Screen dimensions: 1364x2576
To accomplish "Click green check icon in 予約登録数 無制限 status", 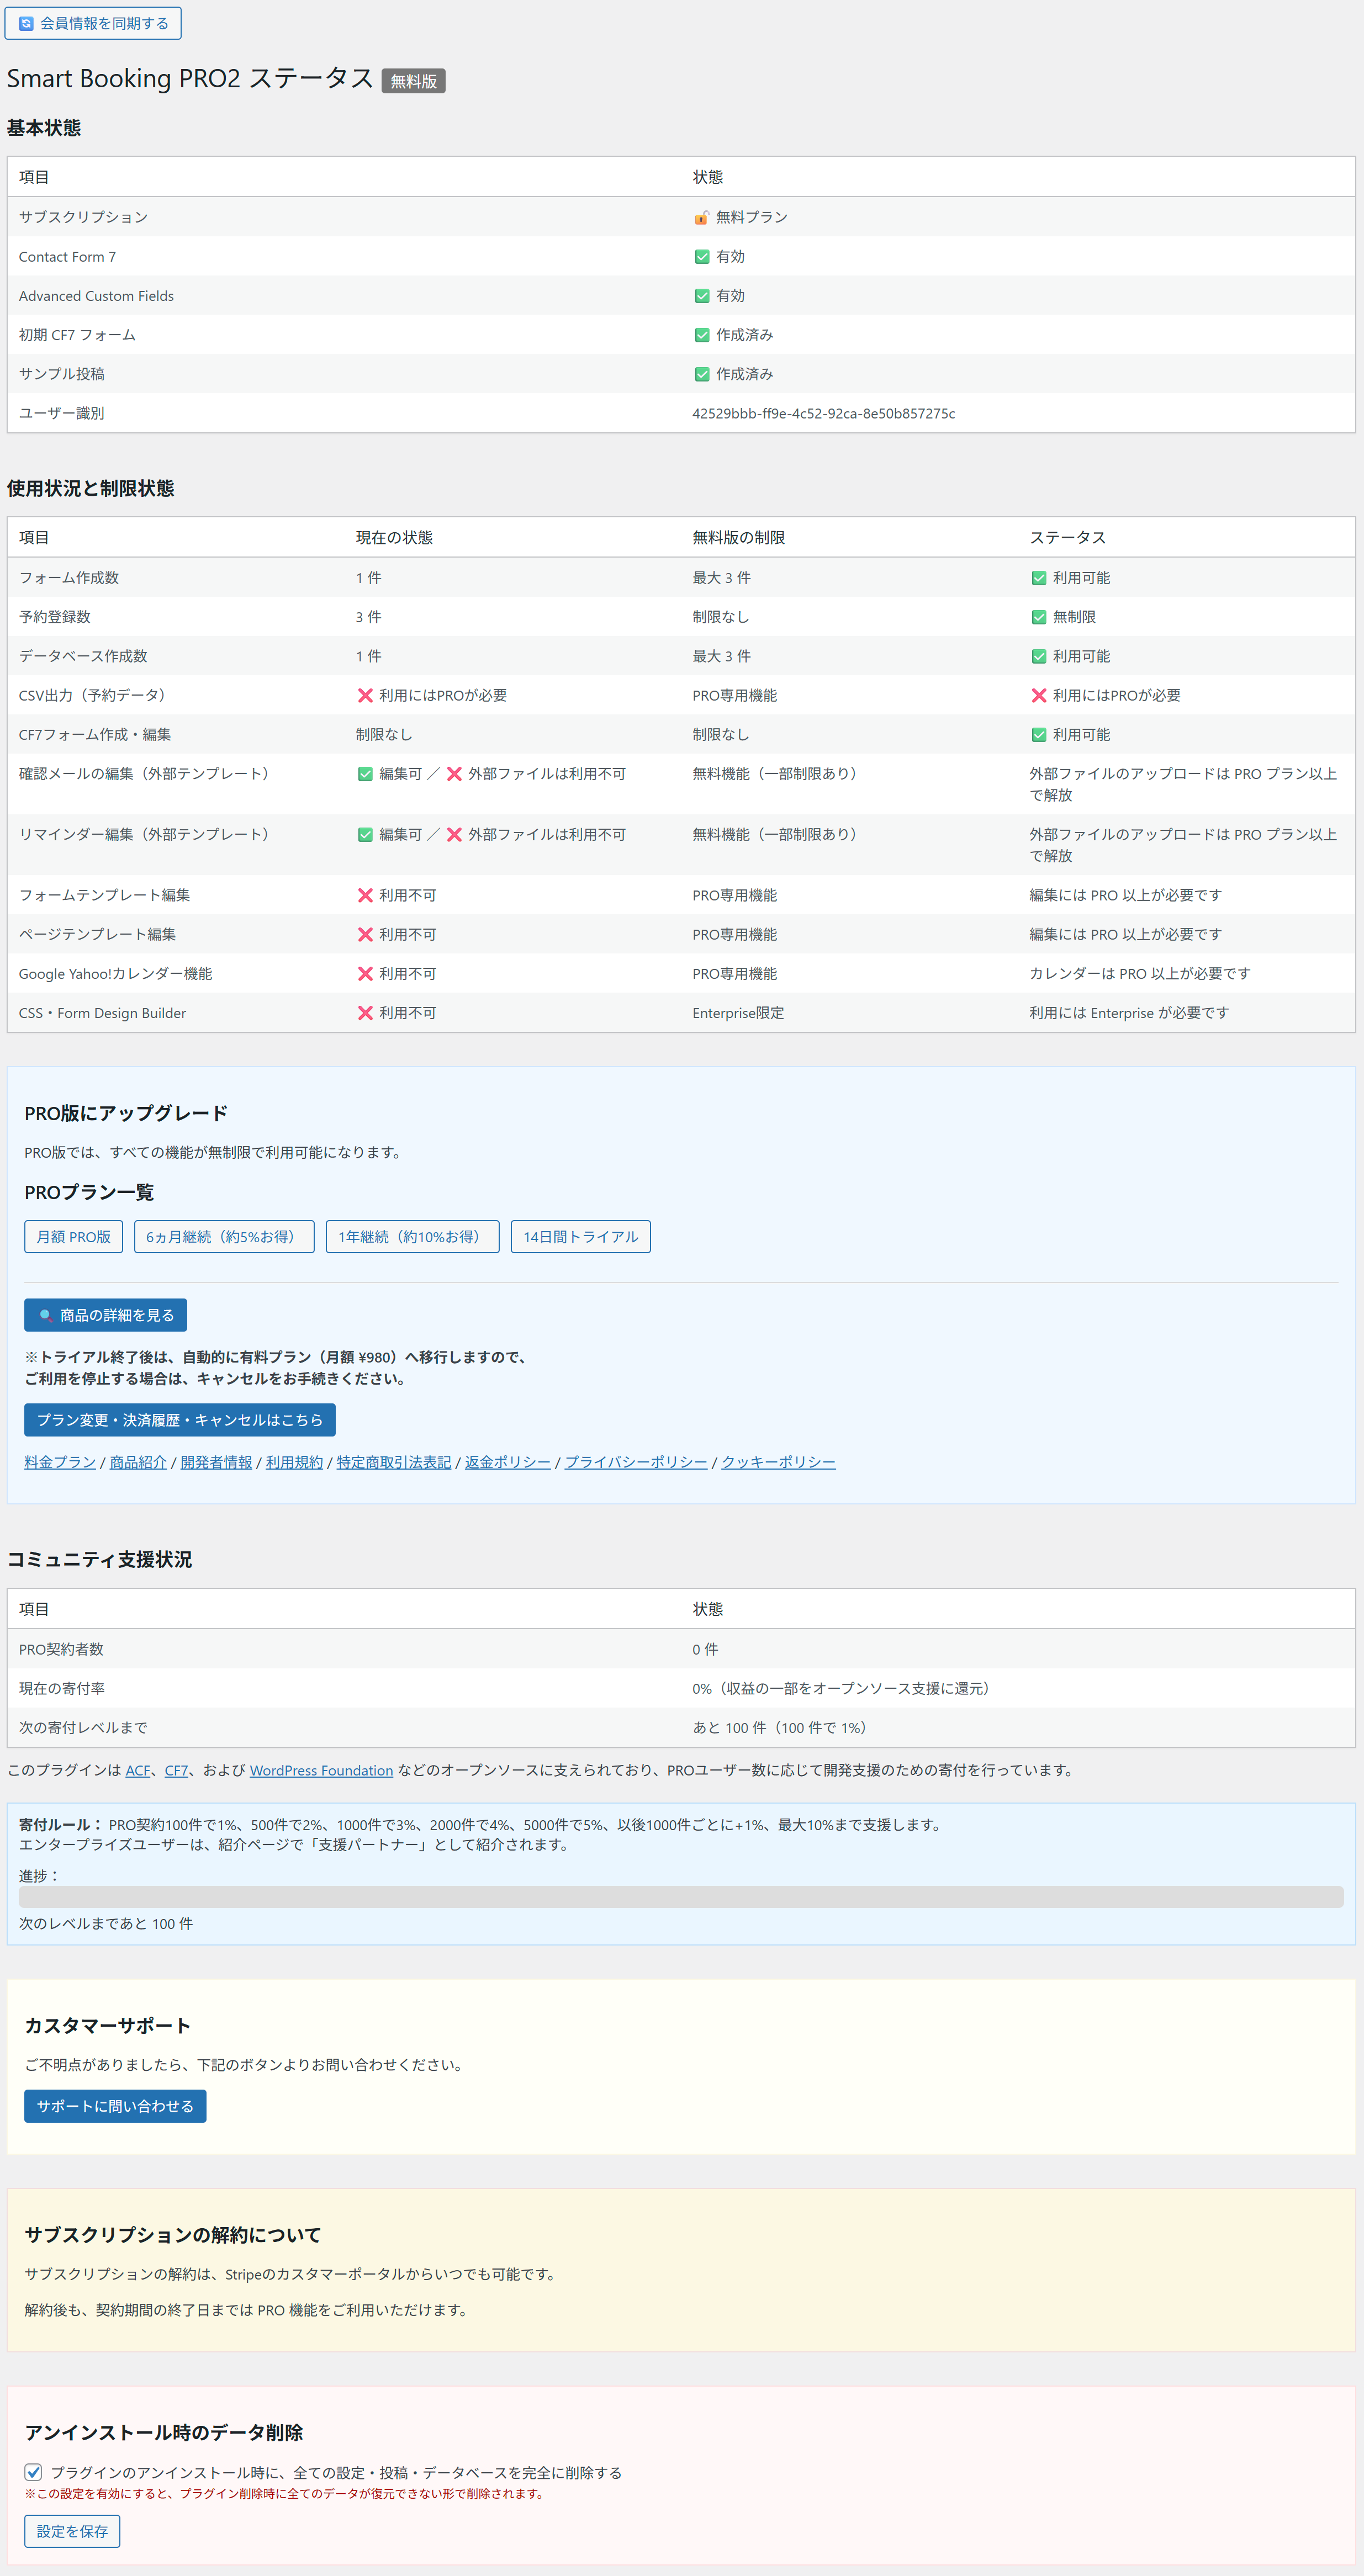I will [x=1038, y=617].
